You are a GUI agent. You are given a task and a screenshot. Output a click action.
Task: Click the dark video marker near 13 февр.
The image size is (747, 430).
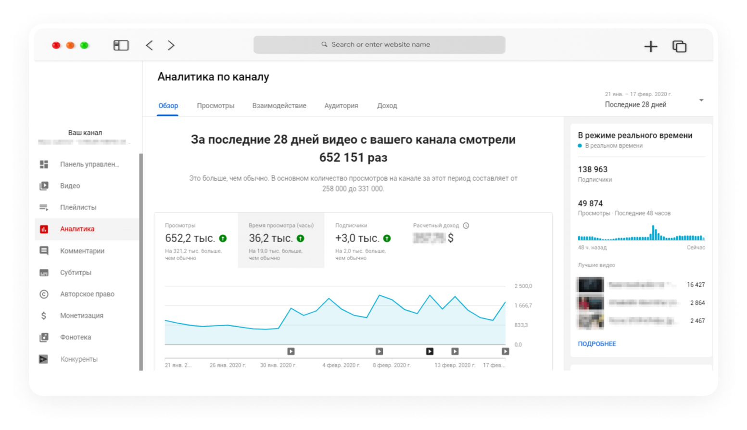click(430, 352)
